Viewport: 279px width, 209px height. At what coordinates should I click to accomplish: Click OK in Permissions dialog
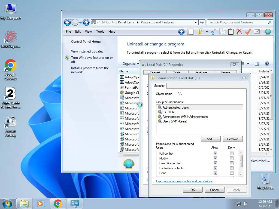pos(193,190)
